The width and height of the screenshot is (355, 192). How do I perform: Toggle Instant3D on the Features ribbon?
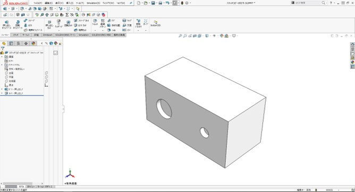(156, 23)
